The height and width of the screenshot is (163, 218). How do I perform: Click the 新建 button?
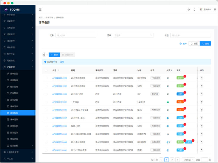(54, 55)
